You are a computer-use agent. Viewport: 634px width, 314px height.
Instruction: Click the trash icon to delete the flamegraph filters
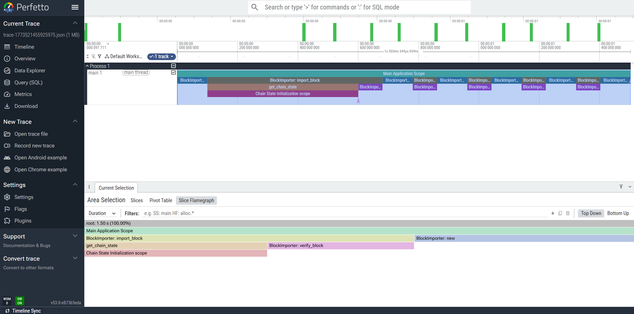567,213
